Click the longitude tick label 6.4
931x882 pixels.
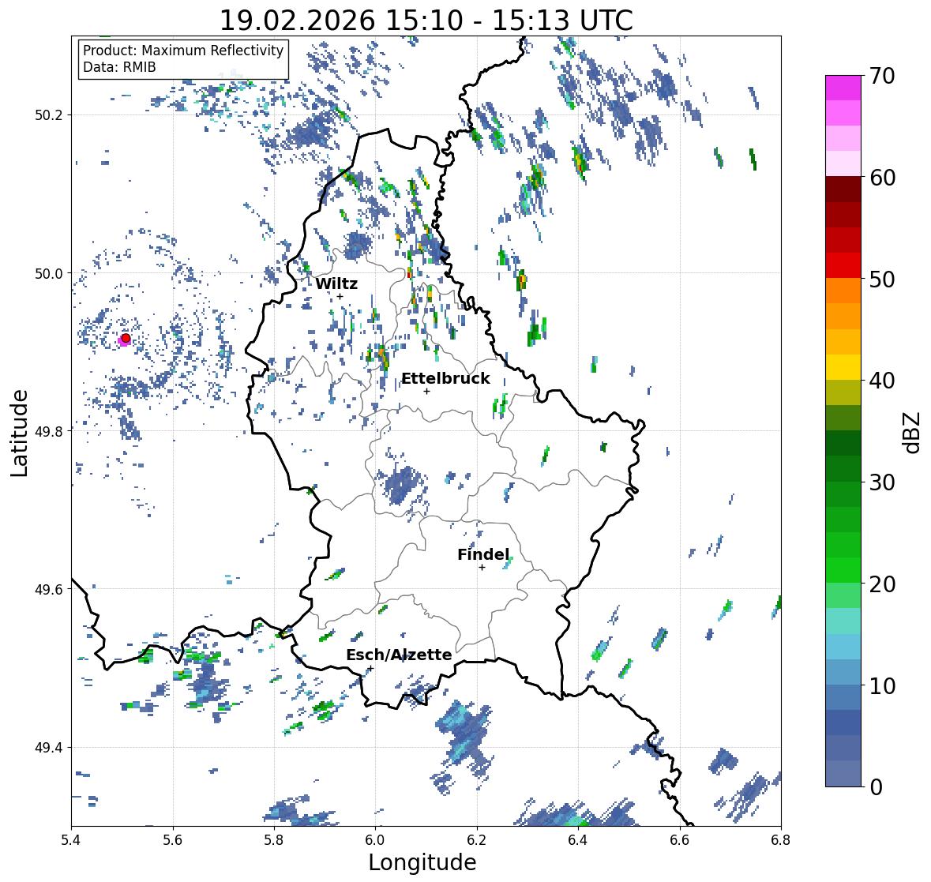pyautogui.click(x=578, y=839)
